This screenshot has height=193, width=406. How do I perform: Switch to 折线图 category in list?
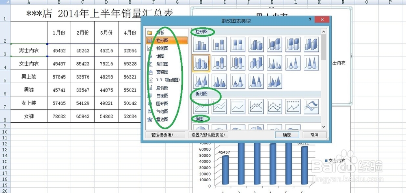click(x=166, y=48)
